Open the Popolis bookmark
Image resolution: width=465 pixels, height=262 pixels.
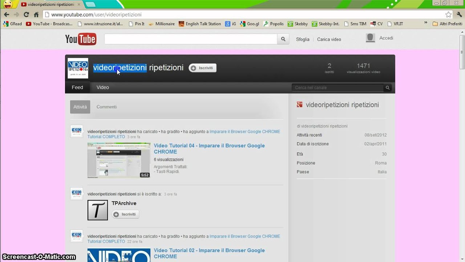(x=274, y=24)
